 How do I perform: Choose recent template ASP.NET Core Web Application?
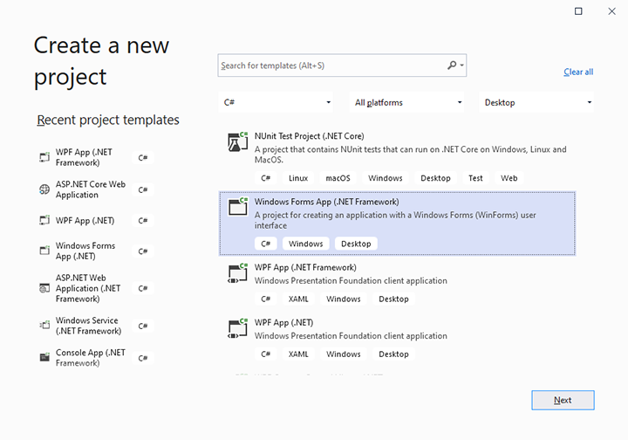(x=96, y=189)
